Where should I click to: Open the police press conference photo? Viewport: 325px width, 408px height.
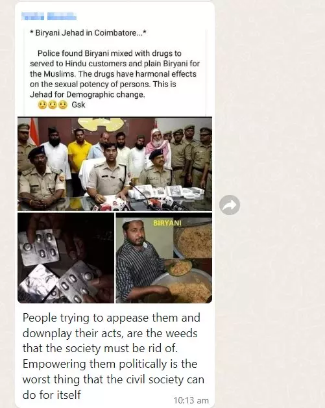click(115, 164)
